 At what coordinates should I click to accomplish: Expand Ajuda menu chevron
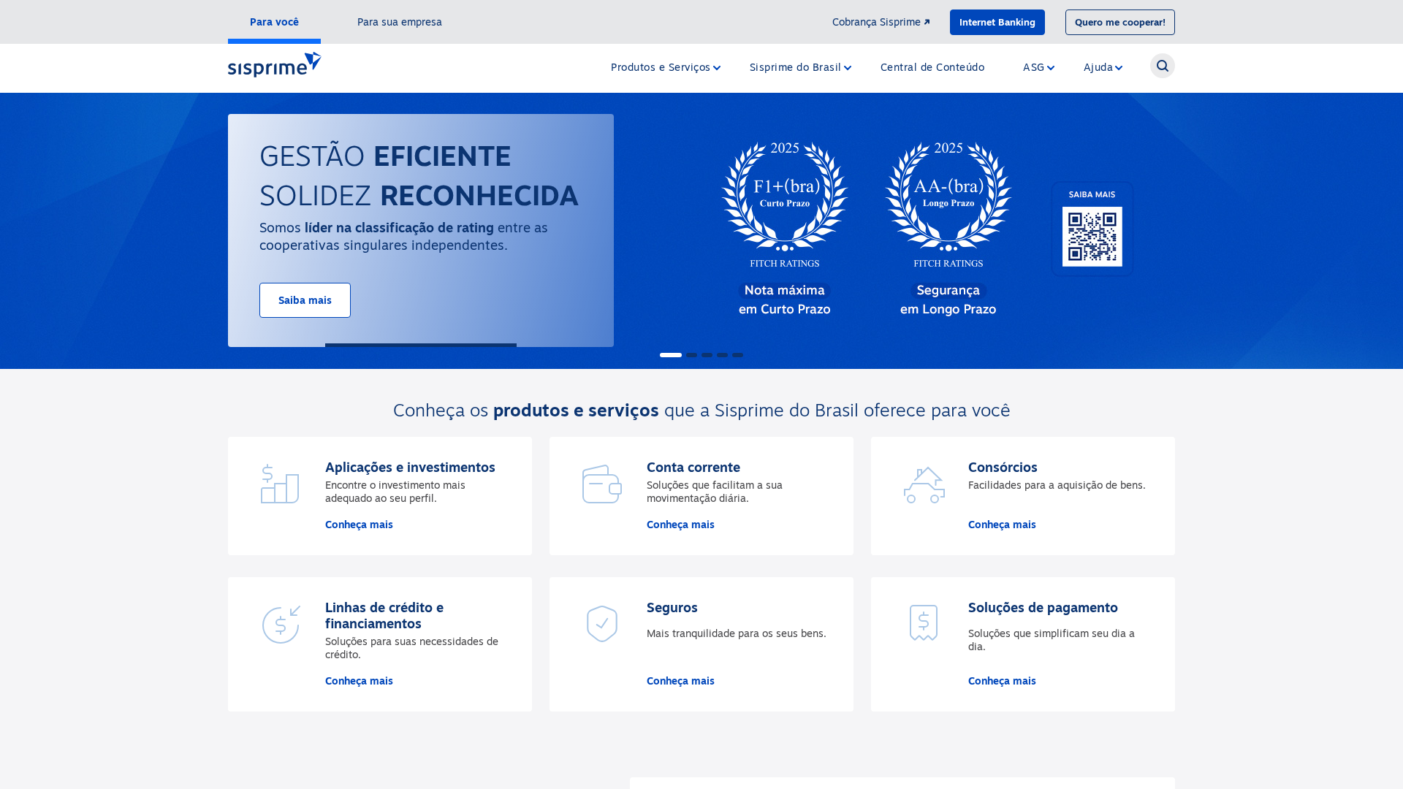(x=1119, y=68)
